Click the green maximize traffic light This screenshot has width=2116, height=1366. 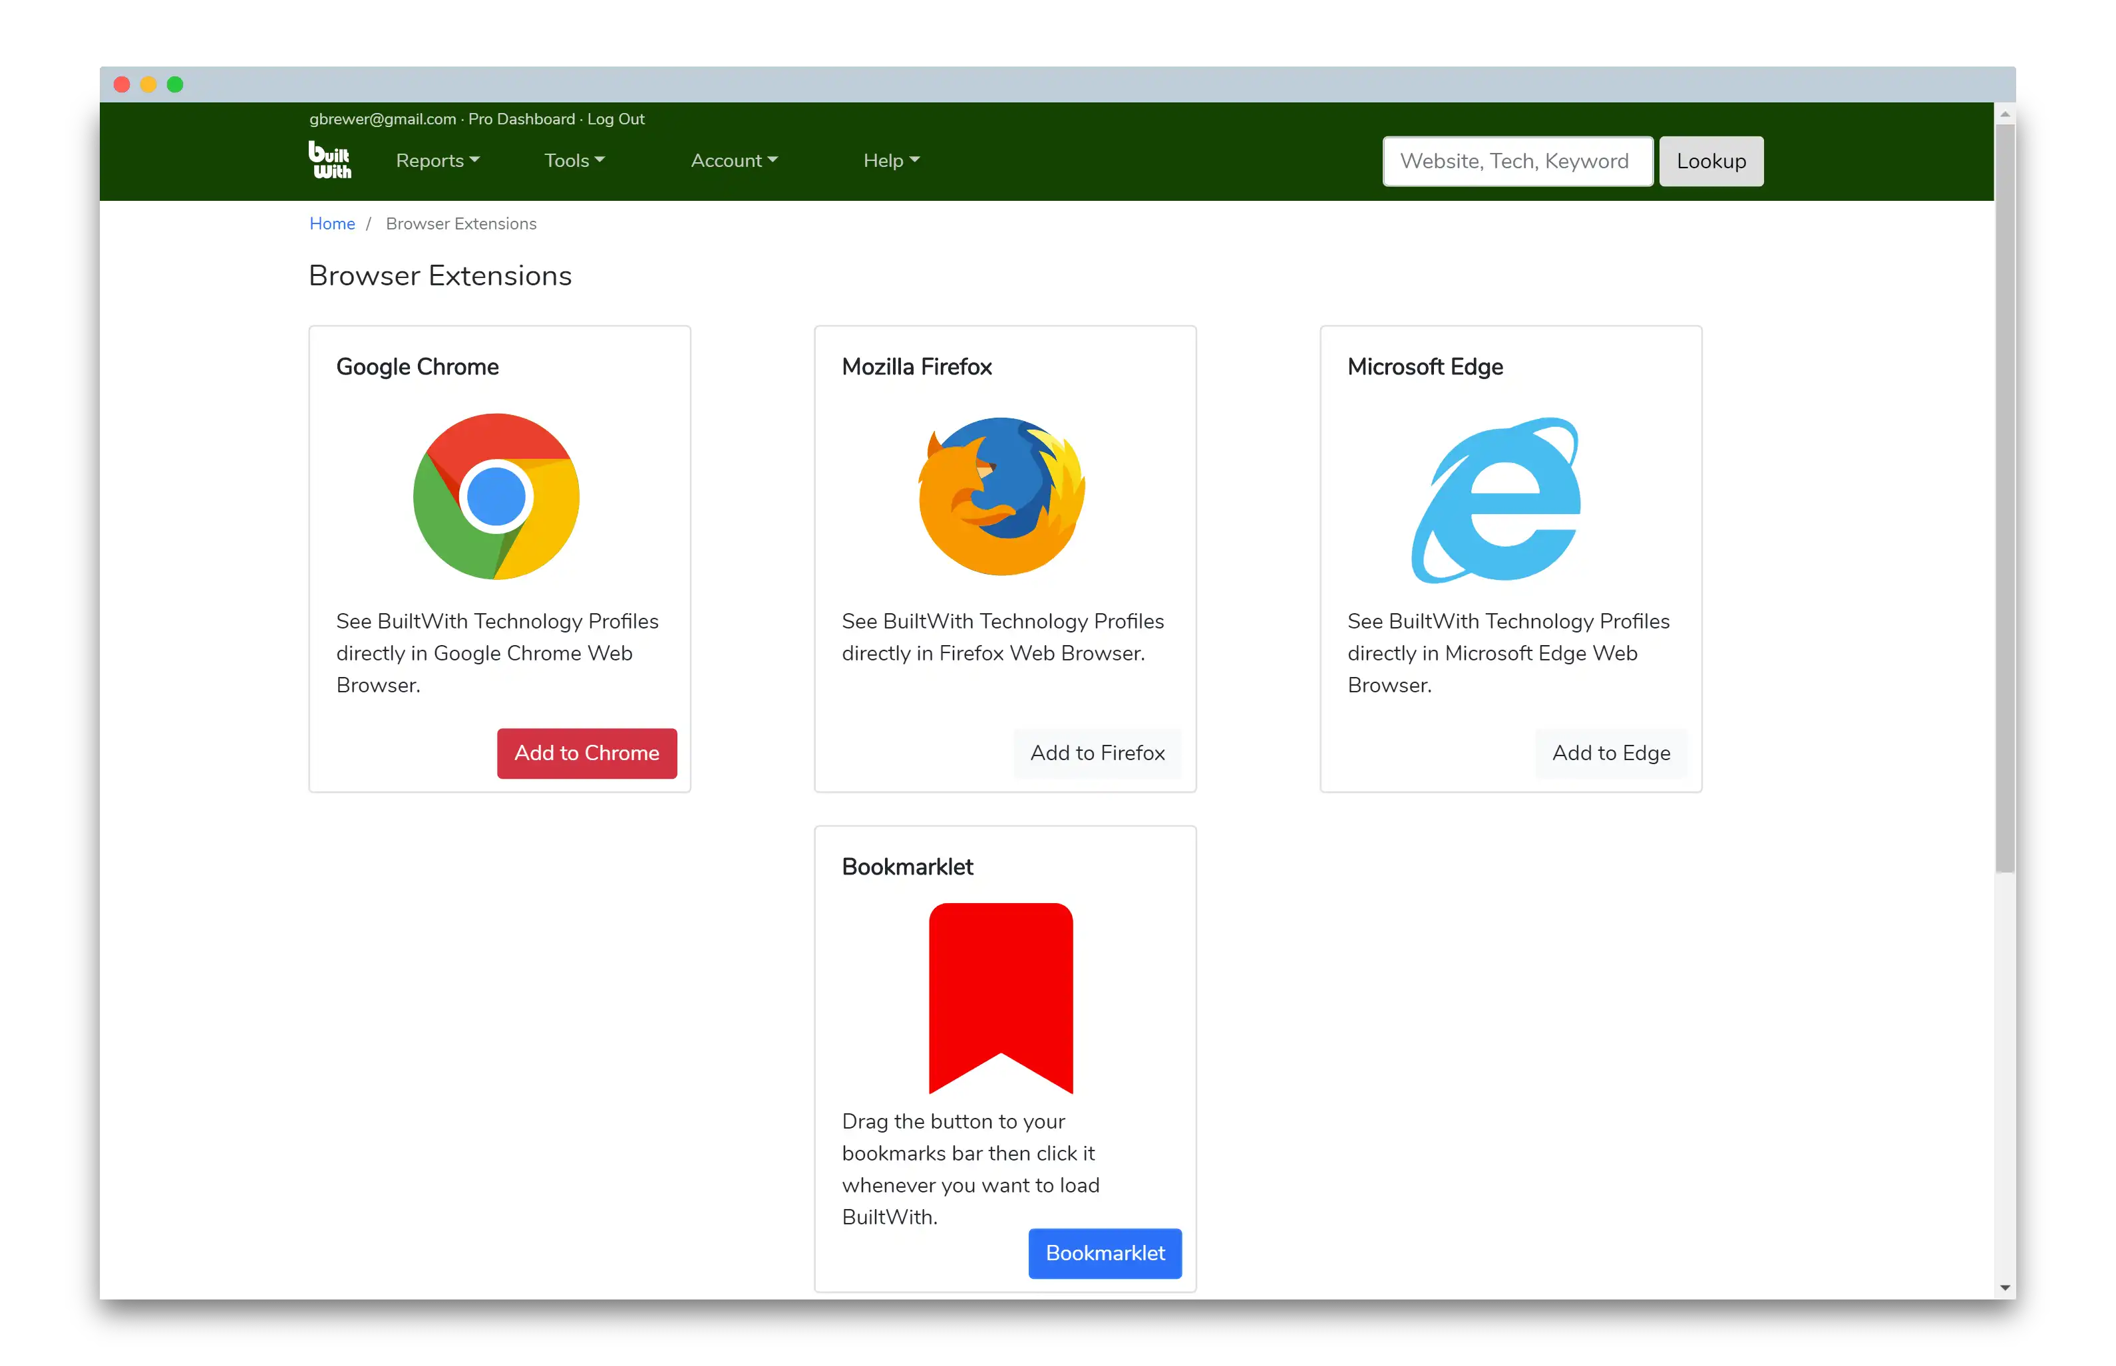tap(175, 84)
